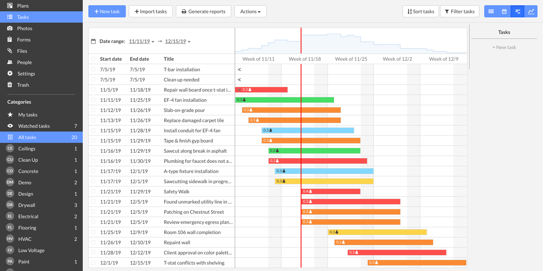Click the blue New task button

107,11
